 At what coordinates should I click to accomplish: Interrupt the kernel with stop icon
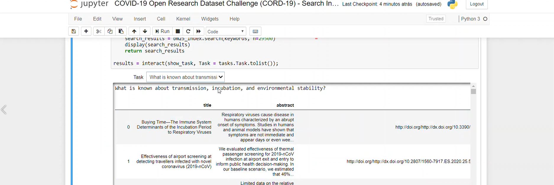coord(178,31)
